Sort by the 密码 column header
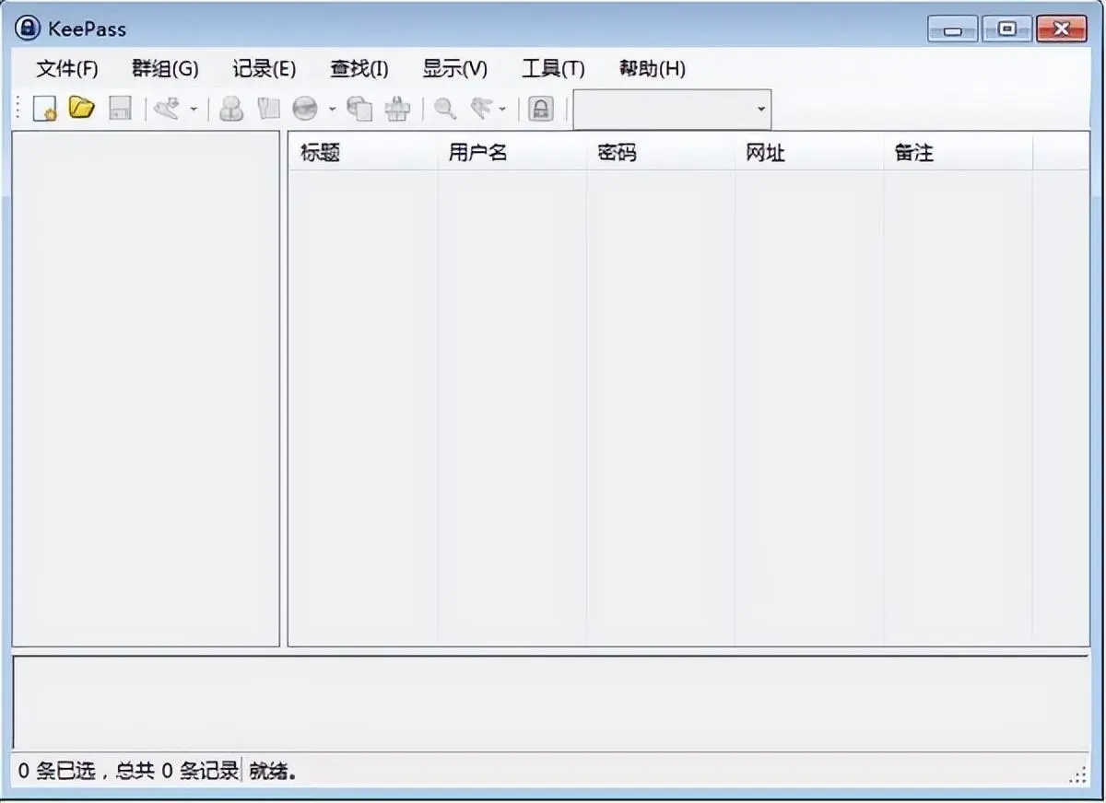Viewport: 1106px width, 803px height. tap(661, 153)
